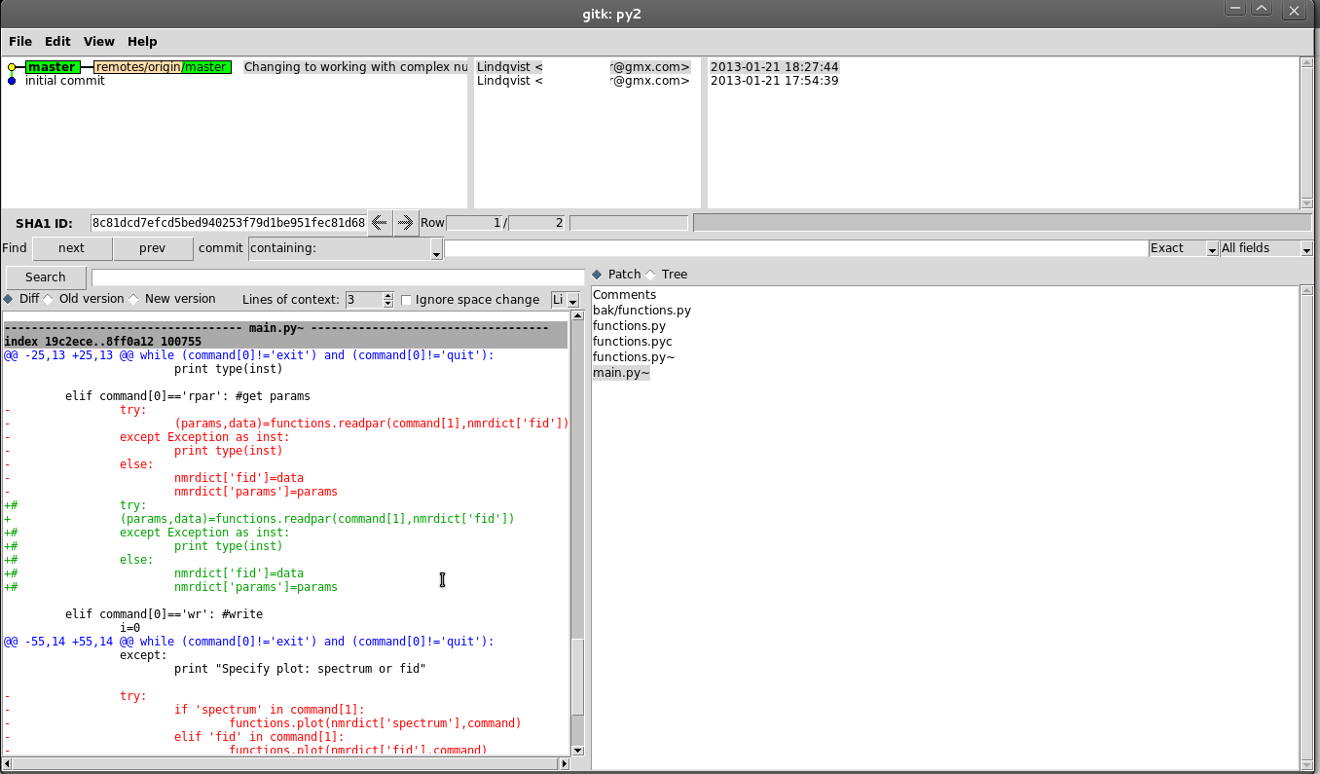
Task: Click hunk header '@@ -25,13 +25,13'
Action: click(249, 355)
